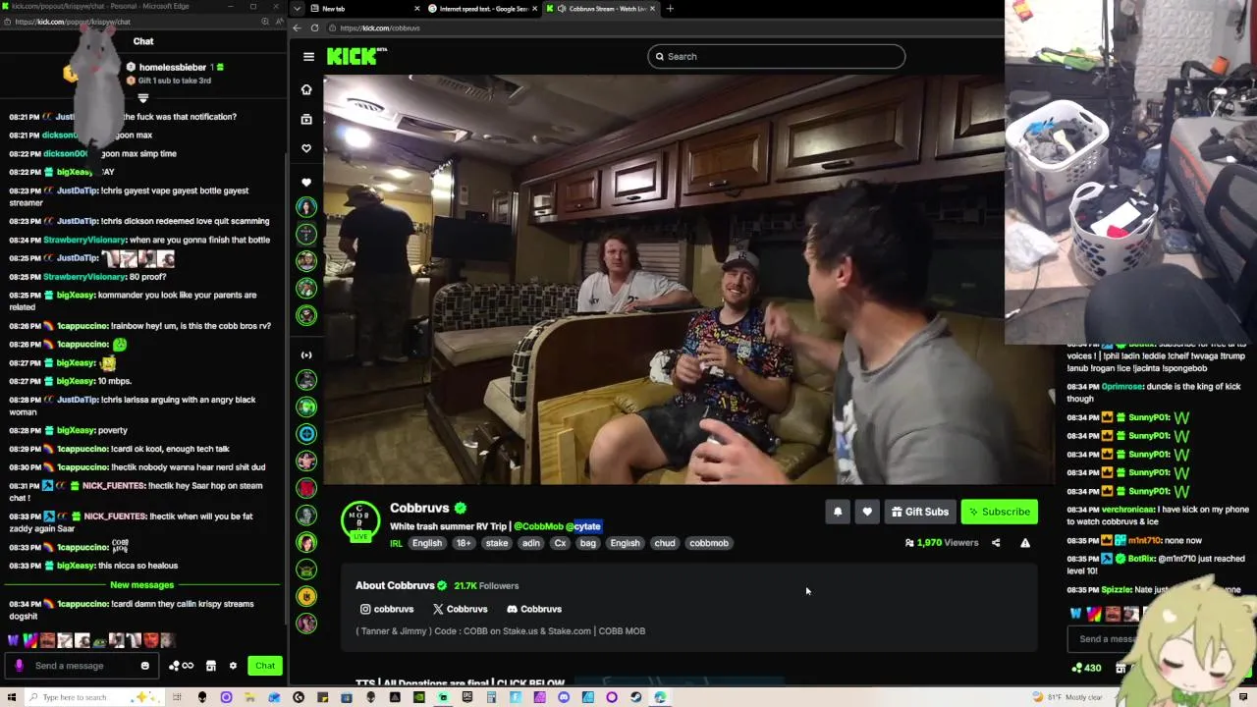The width and height of the screenshot is (1257, 707).
Task: Go back using browser back arrow
Action: point(298,28)
